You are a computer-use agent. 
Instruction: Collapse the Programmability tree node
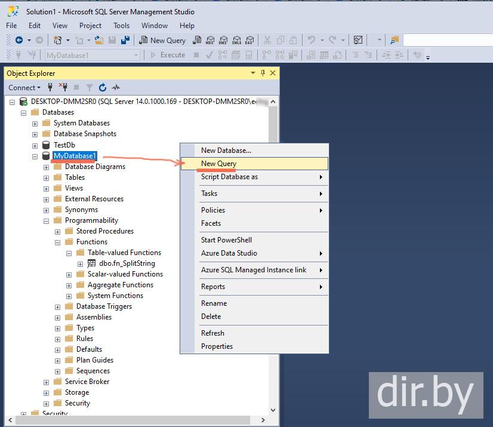[x=47, y=220]
